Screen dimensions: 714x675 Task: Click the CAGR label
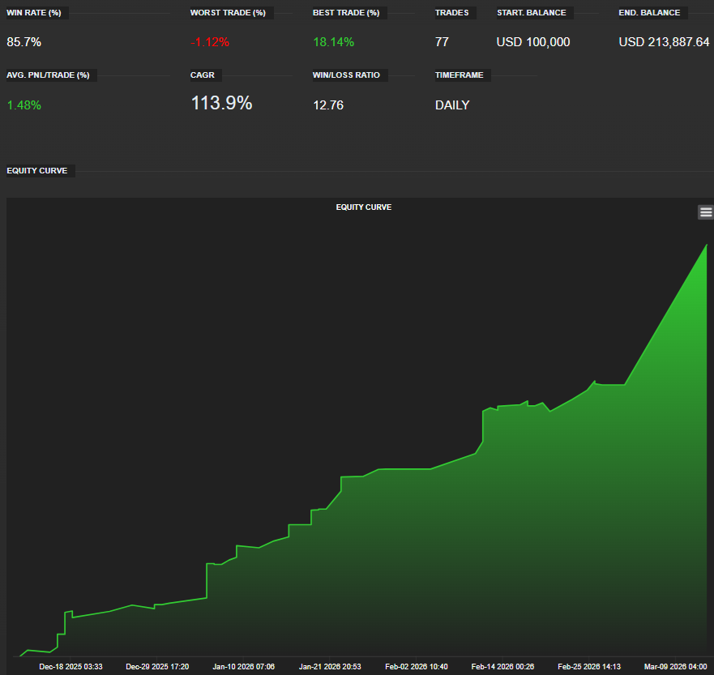coord(202,75)
